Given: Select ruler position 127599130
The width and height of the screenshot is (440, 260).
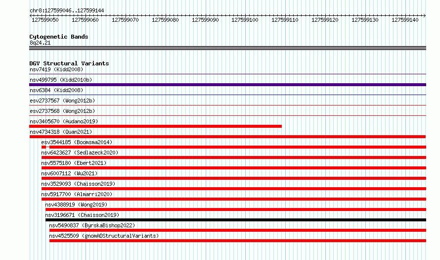Looking at the screenshot, I should pos(365,20).
